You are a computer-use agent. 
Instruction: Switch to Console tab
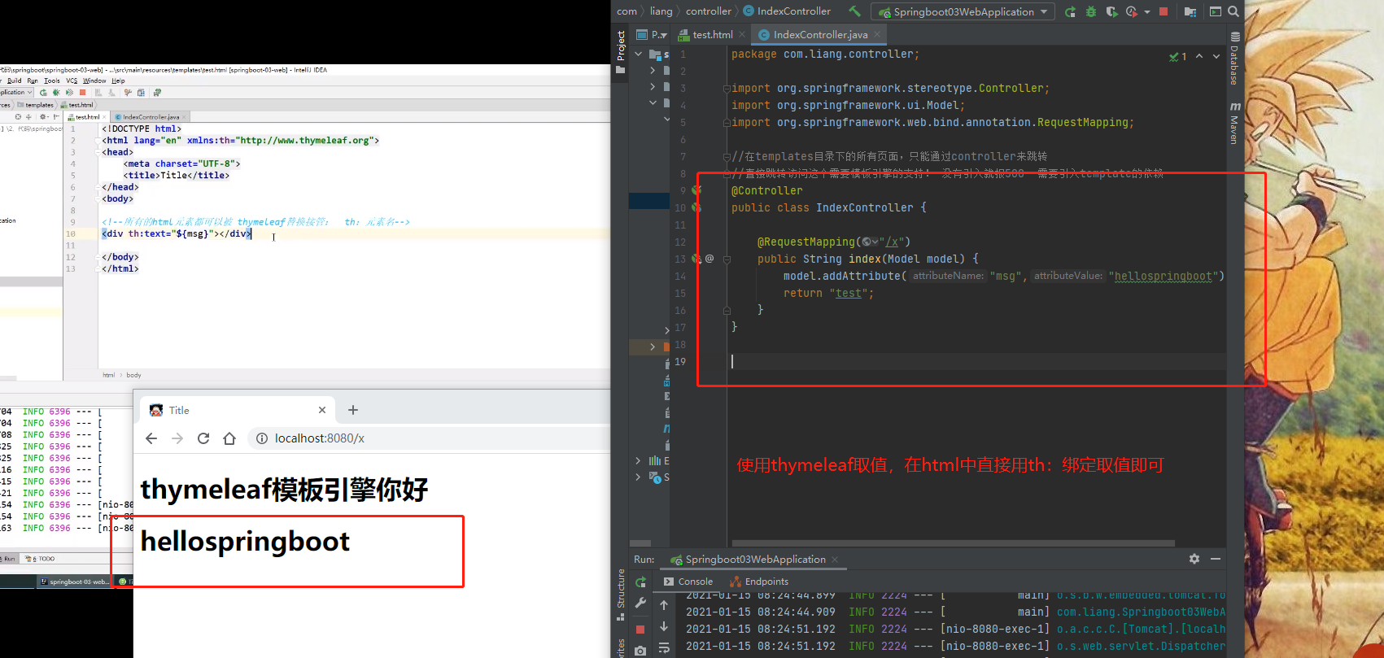[x=688, y=582]
